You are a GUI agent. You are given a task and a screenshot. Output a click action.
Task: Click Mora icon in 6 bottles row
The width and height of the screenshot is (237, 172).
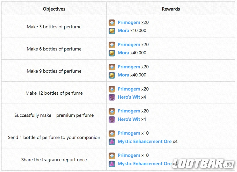(x=112, y=53)
